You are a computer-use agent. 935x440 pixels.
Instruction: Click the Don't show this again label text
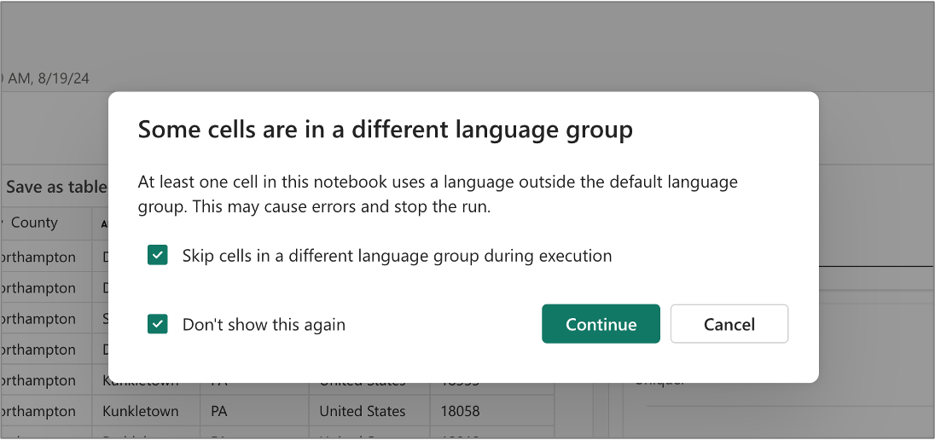coord(264,324)
